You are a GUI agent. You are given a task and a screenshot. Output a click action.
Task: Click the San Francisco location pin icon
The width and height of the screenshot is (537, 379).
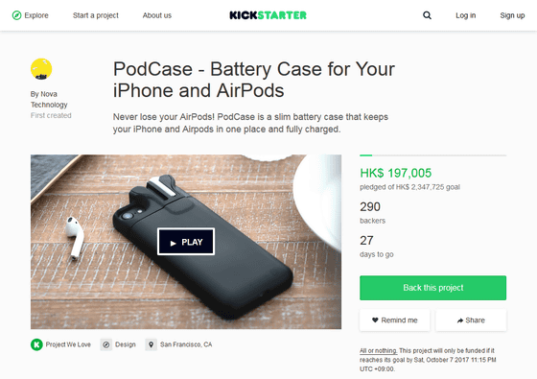coord(152,344)
